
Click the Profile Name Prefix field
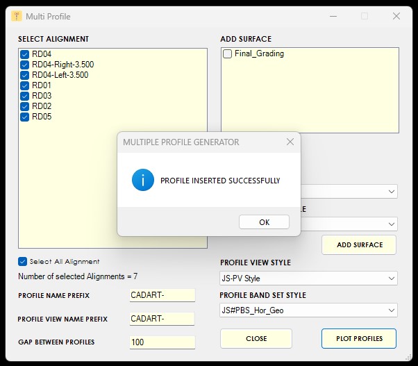point(162,295)
